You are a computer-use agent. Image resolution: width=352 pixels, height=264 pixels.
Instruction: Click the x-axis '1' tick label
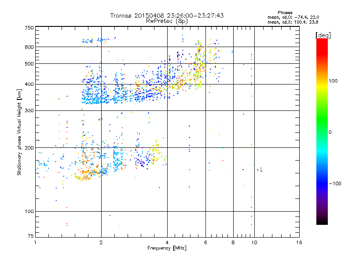[35, 242]
